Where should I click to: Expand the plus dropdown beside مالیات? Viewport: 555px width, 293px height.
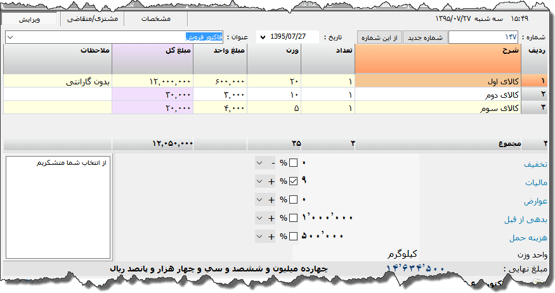point(259,181)
